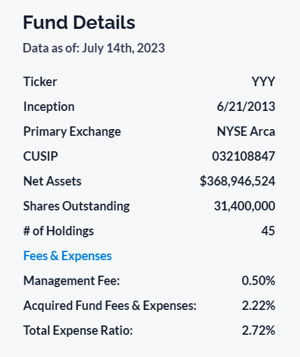Screen dimensions: 300x357
Task: Select the 31,400,000 shares value
Action: (244, 206)
